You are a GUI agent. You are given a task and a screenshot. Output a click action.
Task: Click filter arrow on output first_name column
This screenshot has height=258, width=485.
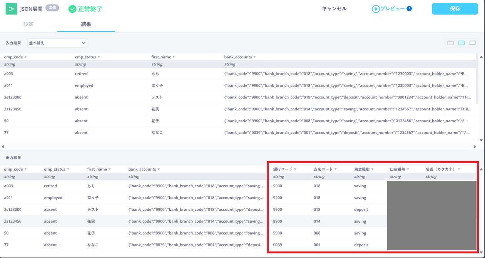coord(110,169)
